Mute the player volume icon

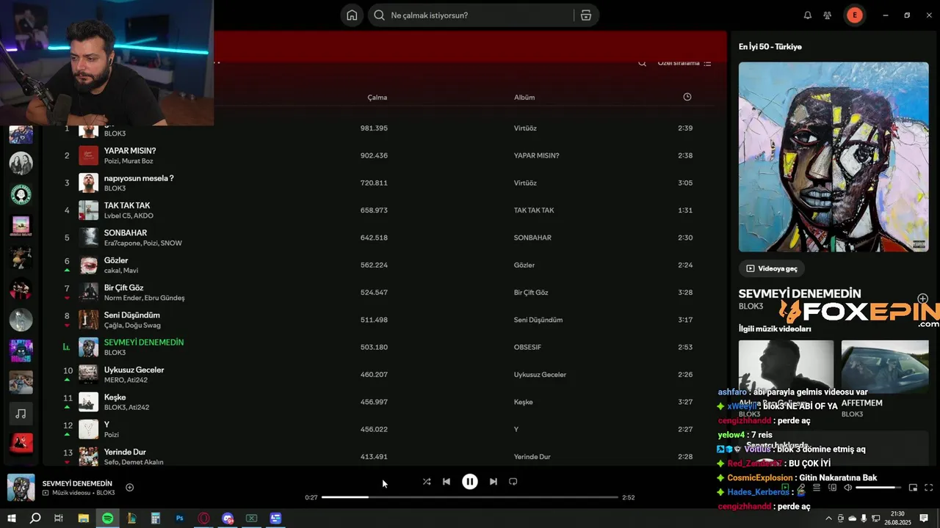(847, 488)
